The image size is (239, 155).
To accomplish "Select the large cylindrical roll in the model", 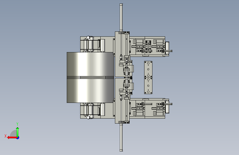I will coord(90,77).
